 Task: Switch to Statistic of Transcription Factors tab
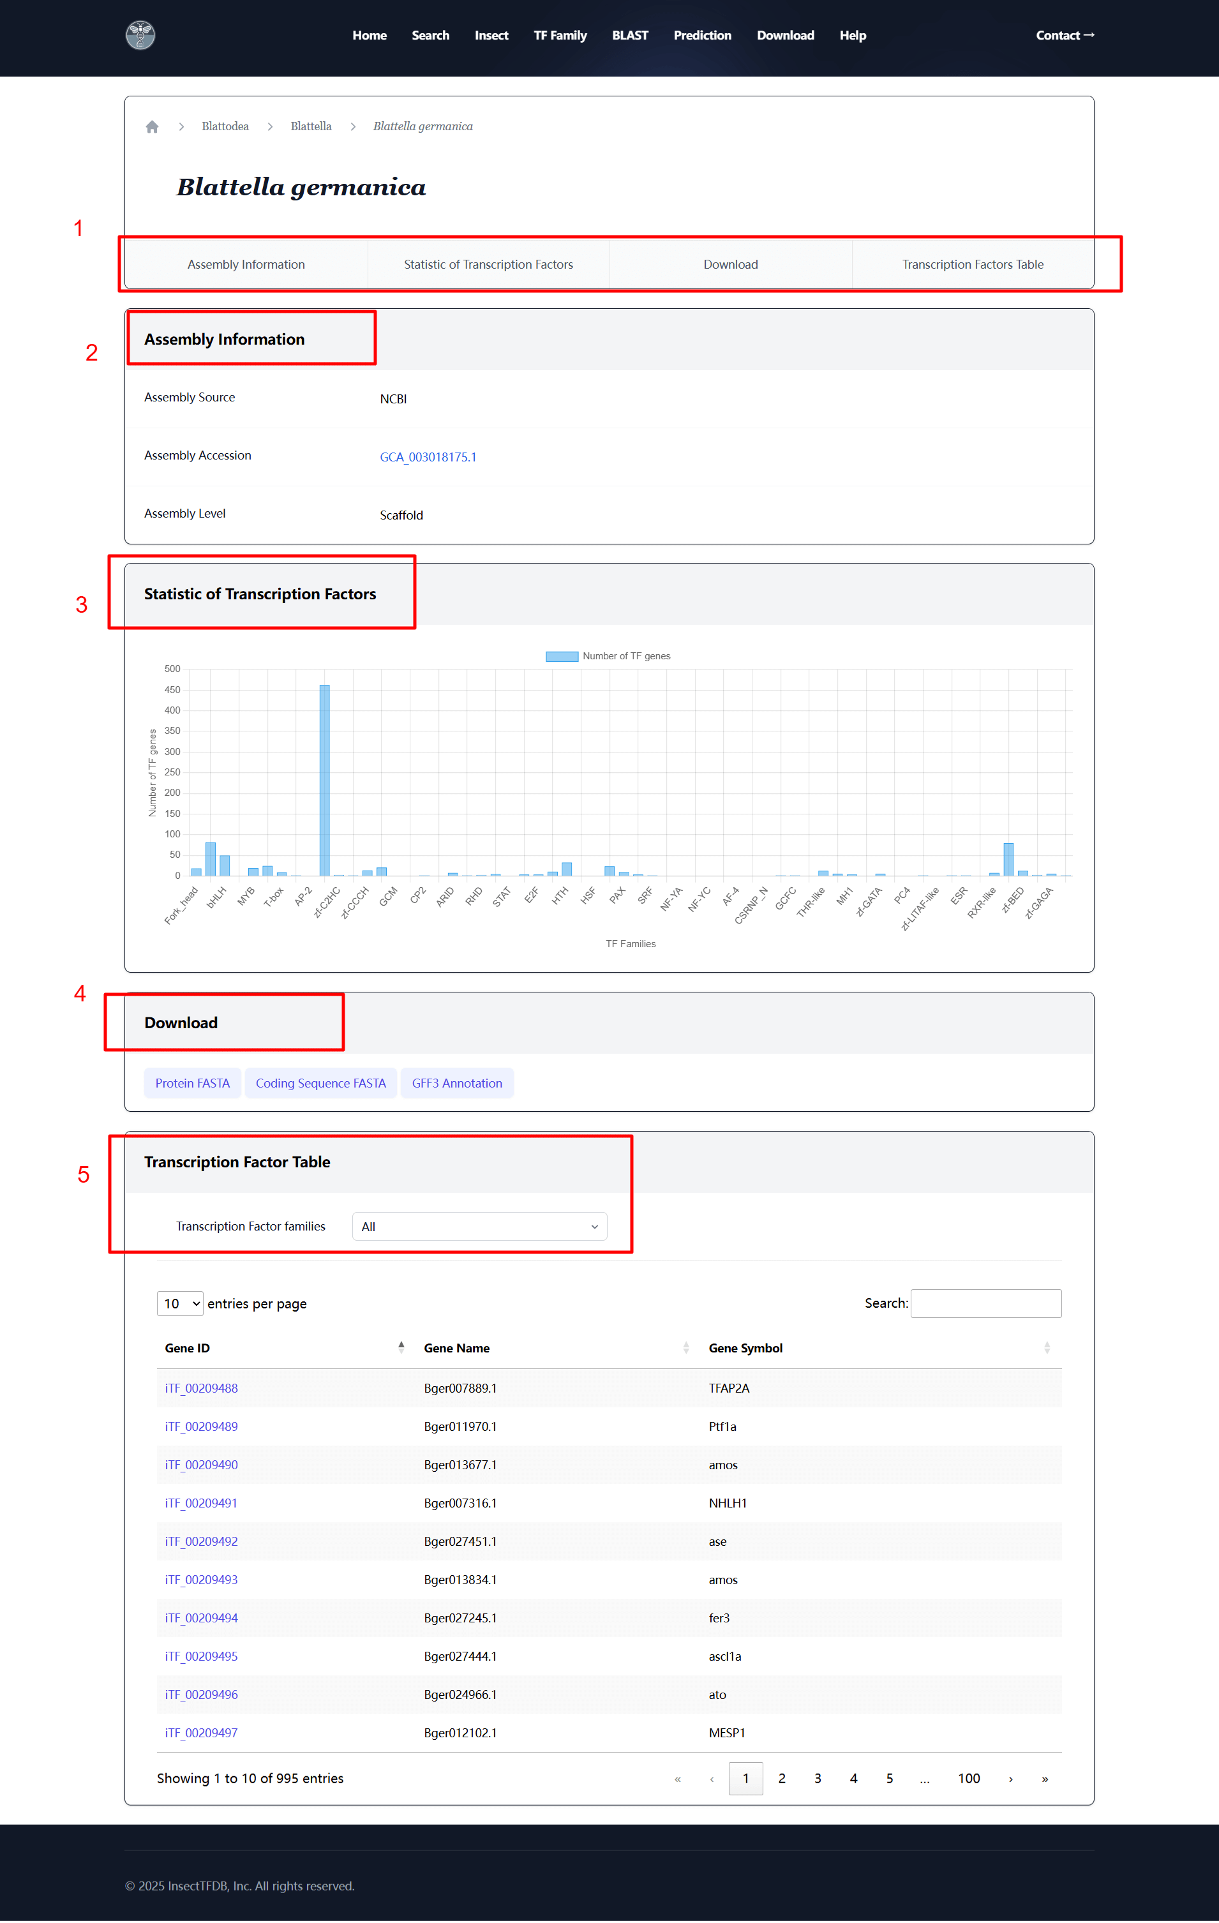[x=488, y=264]
